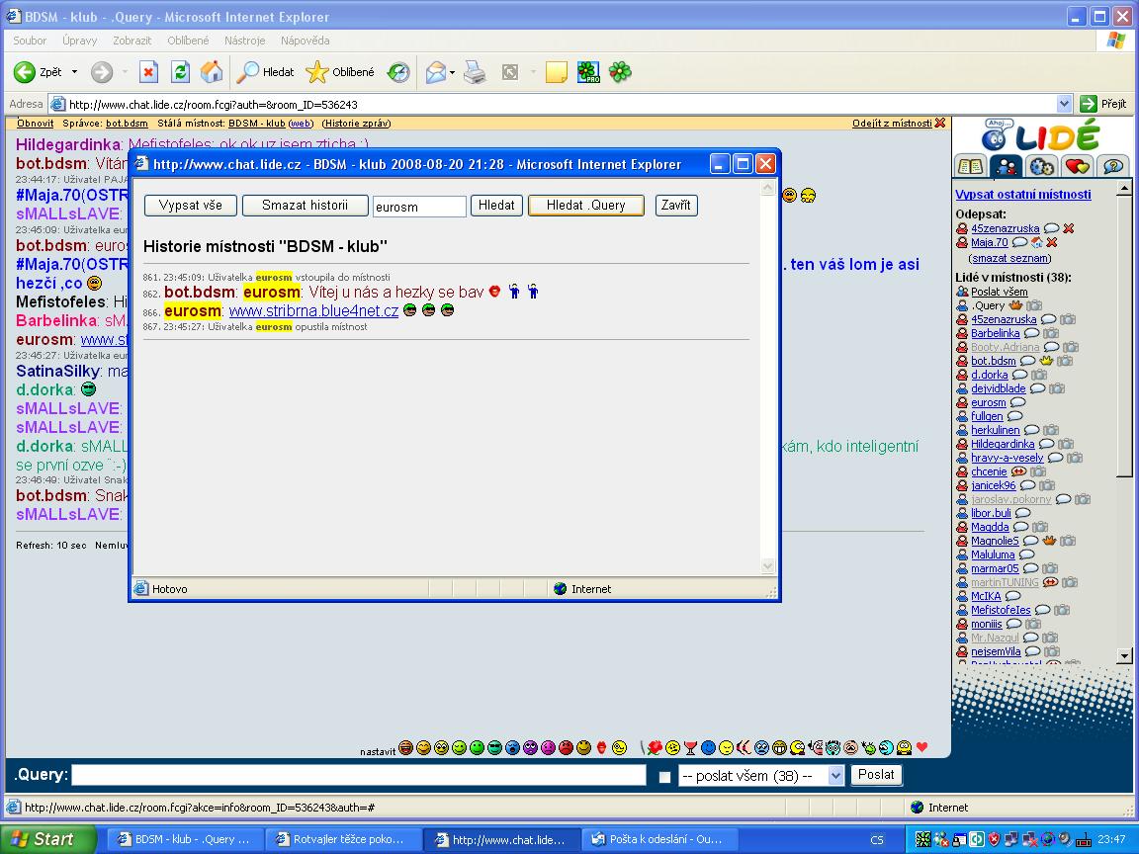This screenshot has width=1139, height=854.
Task: Open the Hledat search magnifier
Action: (x=267, y=72)
